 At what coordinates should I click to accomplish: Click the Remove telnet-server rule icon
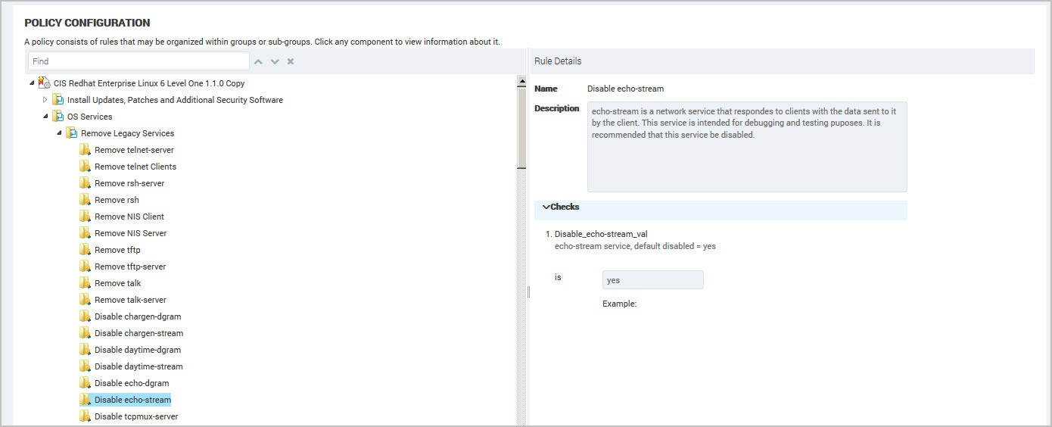pyautogui.click(x=86, y=150)
